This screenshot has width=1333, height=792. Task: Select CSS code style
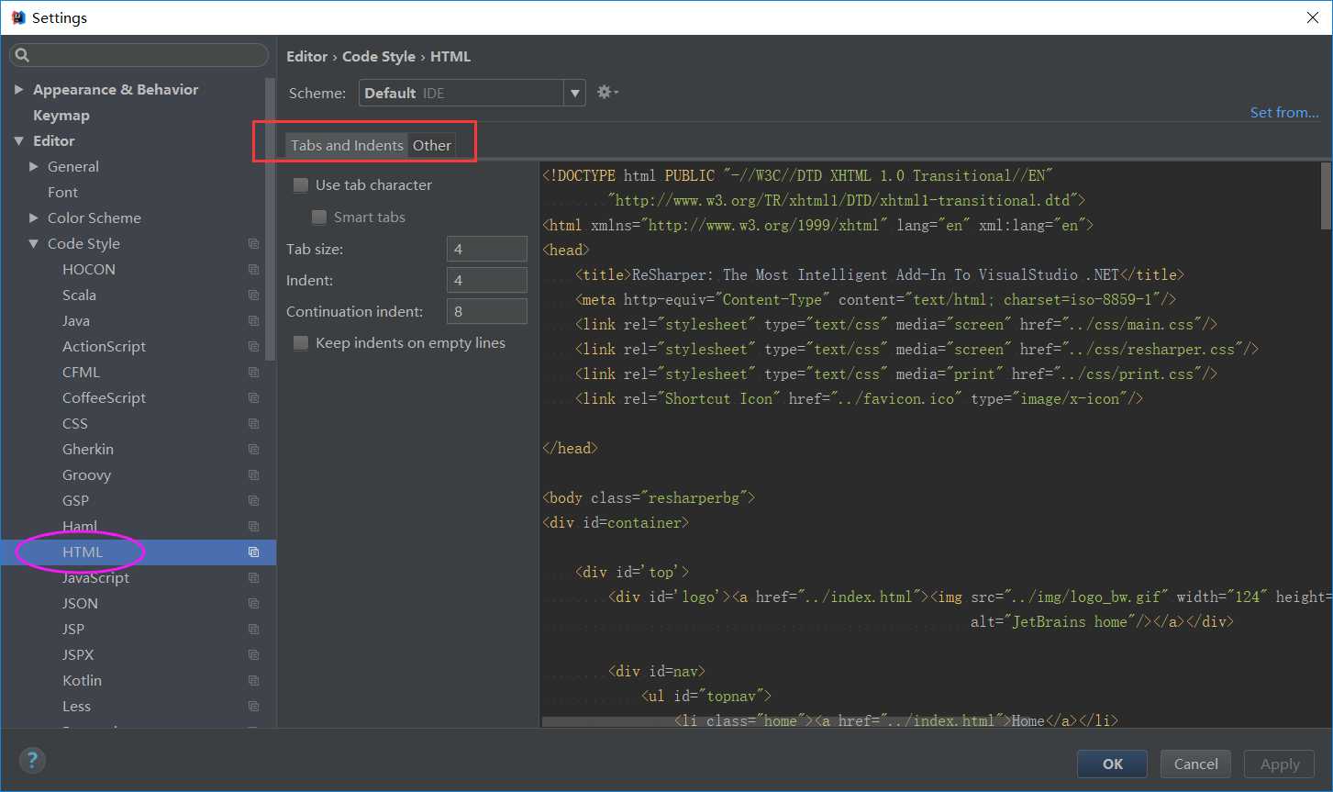pyautogui.click(x=75, y=423)
